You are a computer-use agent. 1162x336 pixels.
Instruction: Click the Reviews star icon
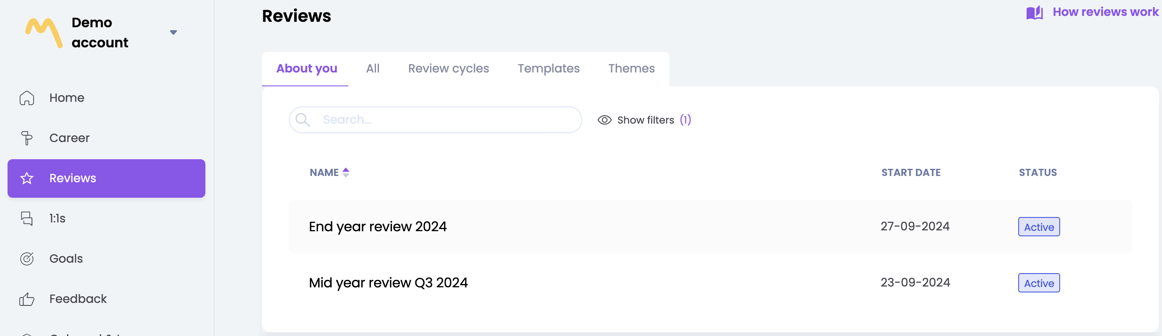coord(26,178)
